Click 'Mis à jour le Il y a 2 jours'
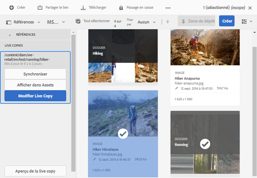257x178 pixels. 23,64
